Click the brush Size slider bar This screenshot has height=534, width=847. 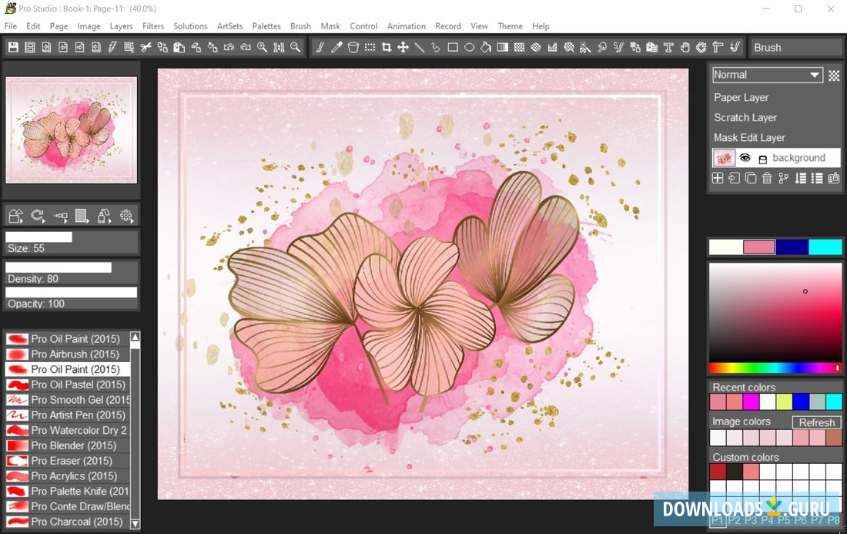(72, 237)
